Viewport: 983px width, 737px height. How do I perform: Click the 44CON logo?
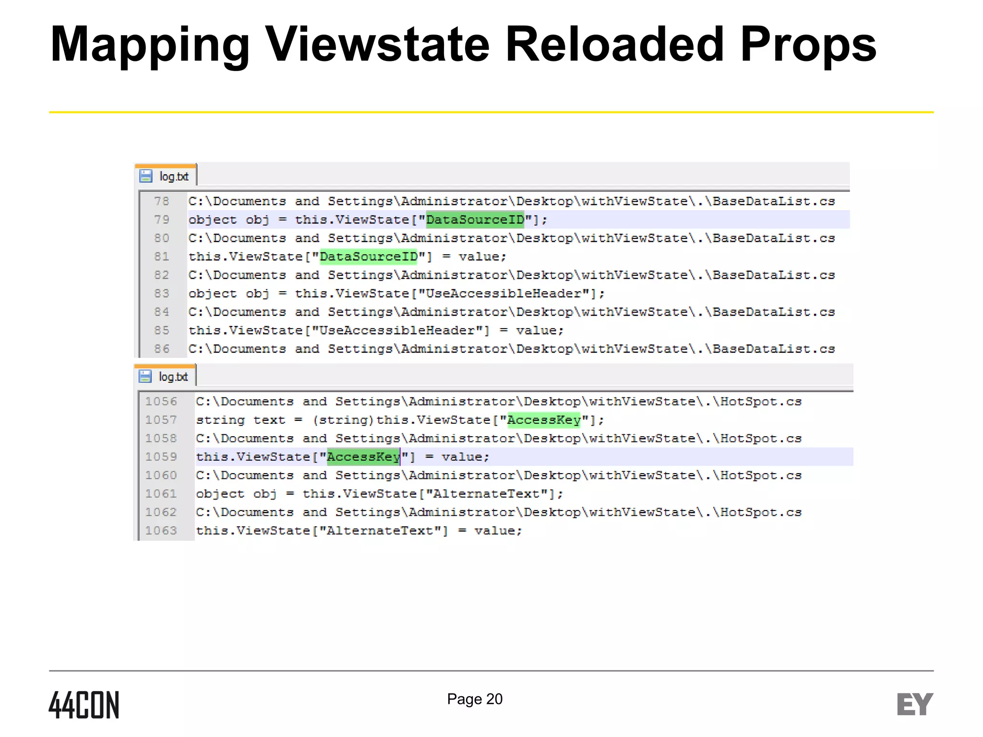click(84, 704)
